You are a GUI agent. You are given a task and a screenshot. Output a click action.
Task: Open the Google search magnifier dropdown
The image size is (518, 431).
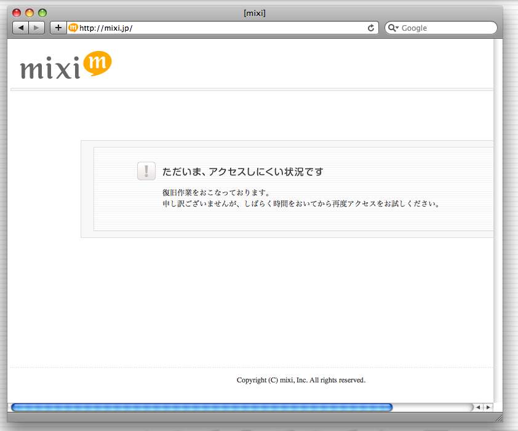tap(393, 28)
